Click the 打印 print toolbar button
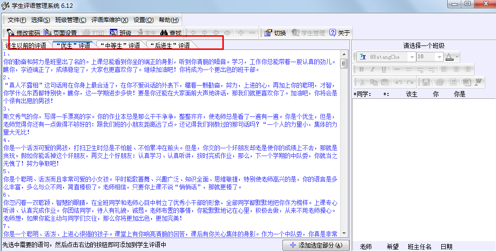This screenshot has width=496, height=251. (x=93, y=33)
